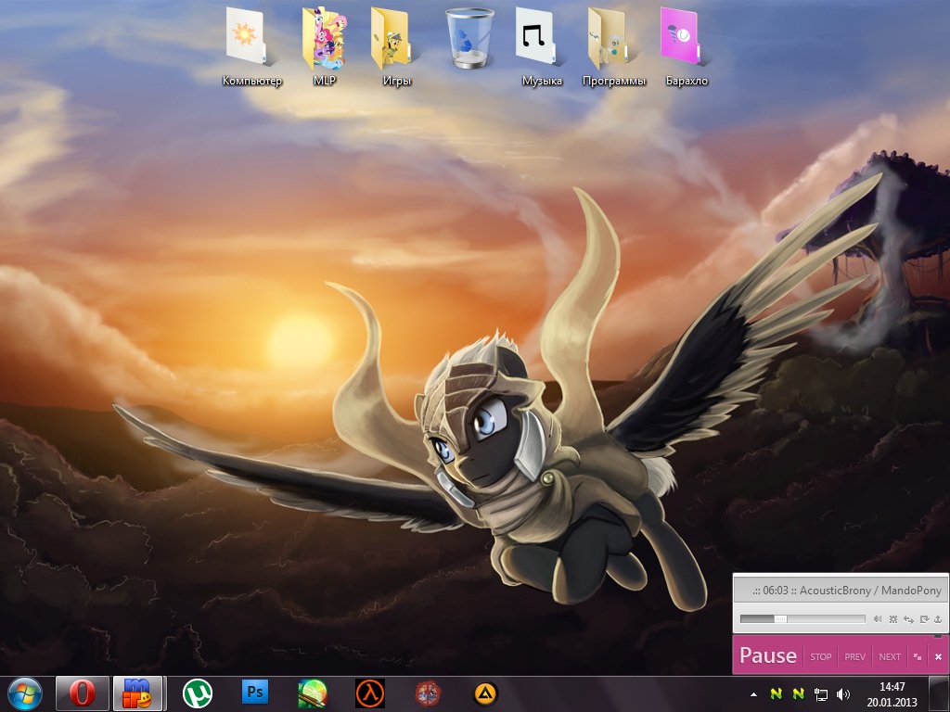
Task: Open the clock and date flyout
Action: click(892, 693)
